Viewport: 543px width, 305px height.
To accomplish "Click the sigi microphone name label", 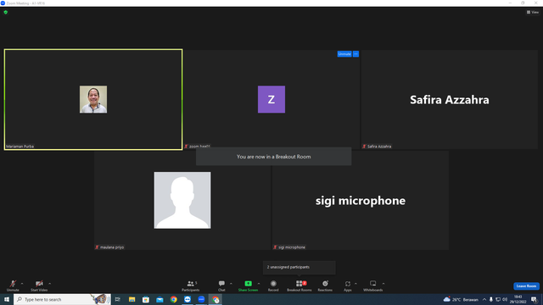I will point(292,247).
